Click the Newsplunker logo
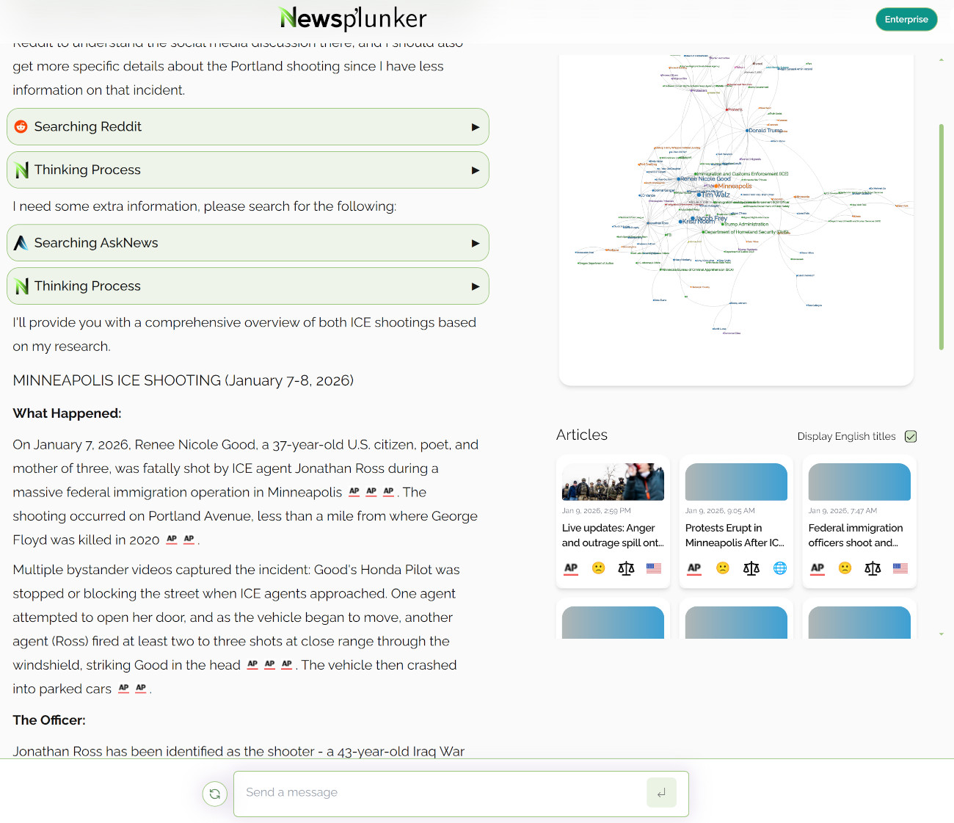This screenshot has height=823, width=954. [x=353, y=18]
